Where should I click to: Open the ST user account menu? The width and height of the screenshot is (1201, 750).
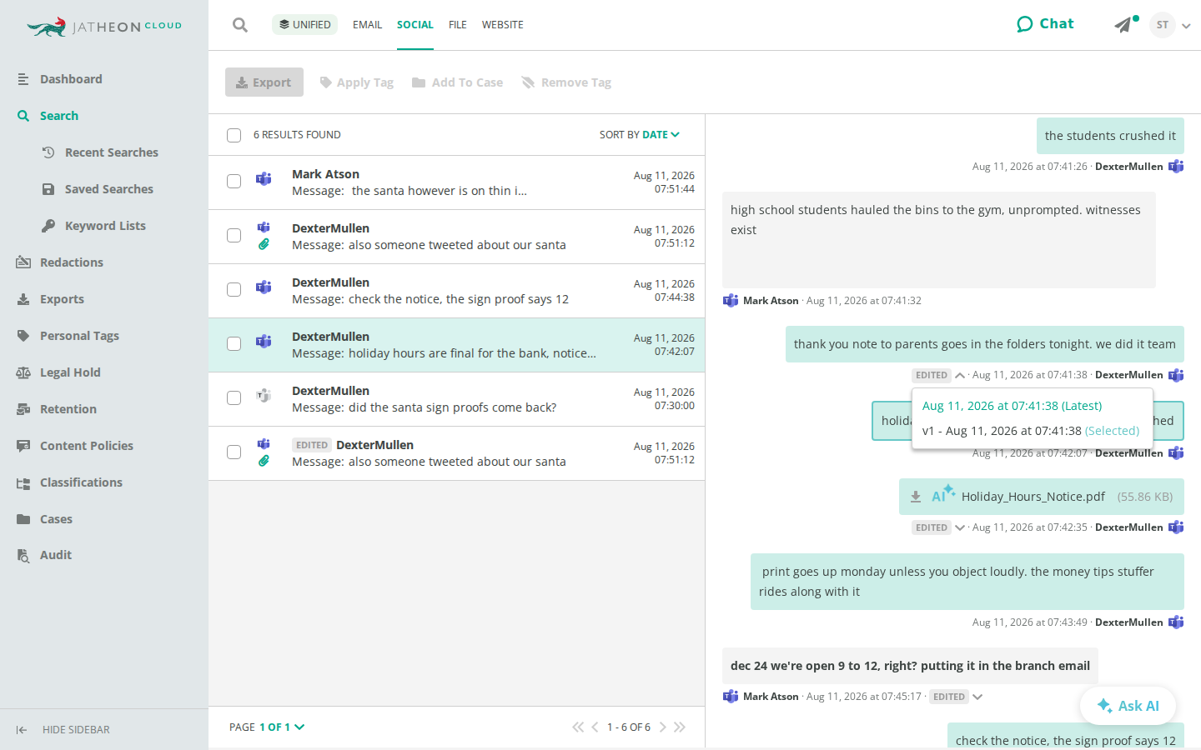pyautogui.click(x=1170, y=25)
